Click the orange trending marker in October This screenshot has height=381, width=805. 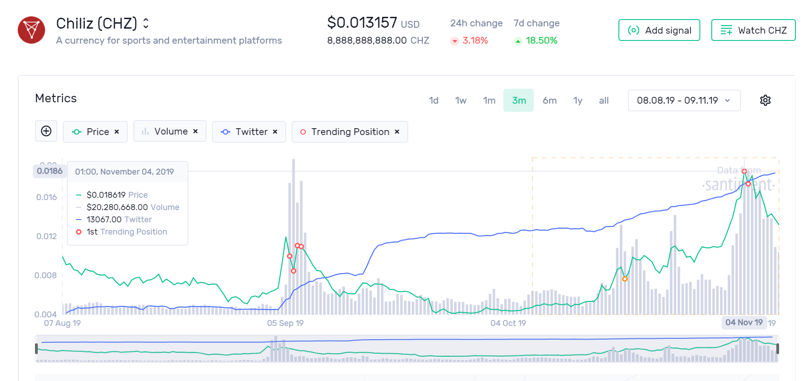(625, 279)
